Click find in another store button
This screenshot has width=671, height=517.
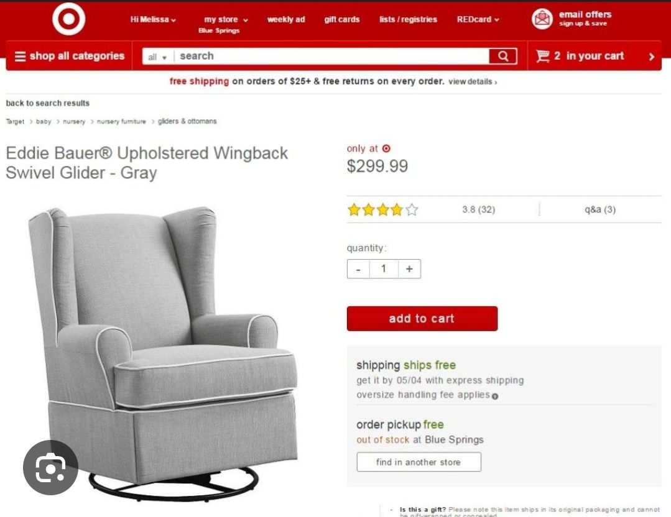(x=419, y=462)
